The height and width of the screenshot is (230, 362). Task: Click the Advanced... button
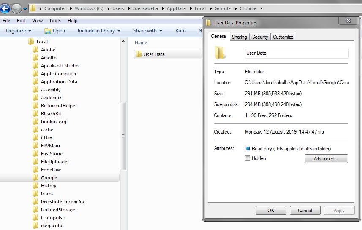[326, 159]
